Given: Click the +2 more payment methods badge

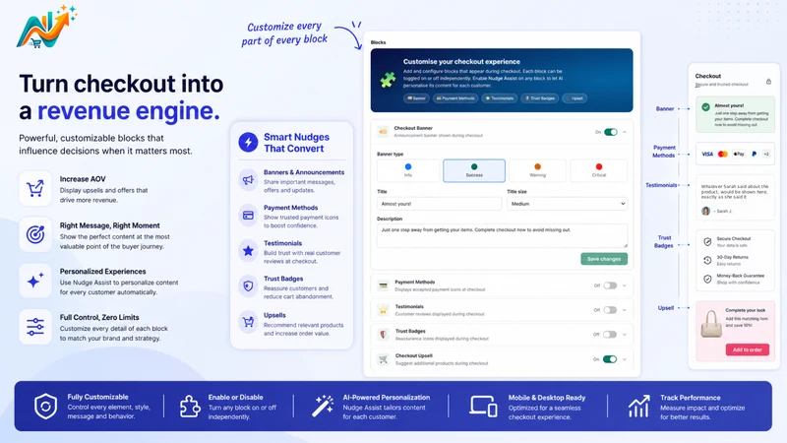Looking at the screenshot, I should [766, 155].
